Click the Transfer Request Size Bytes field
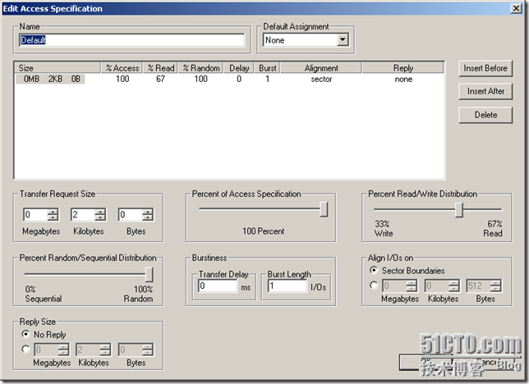The height and width of the screenshot is (384, 529). [x=131, y=214]
